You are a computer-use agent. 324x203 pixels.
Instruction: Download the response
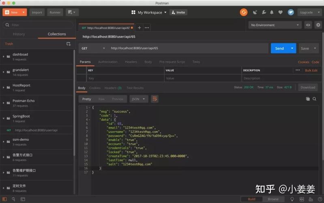[308, 88]
